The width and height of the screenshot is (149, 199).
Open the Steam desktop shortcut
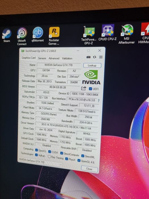(x=7, y=35)
